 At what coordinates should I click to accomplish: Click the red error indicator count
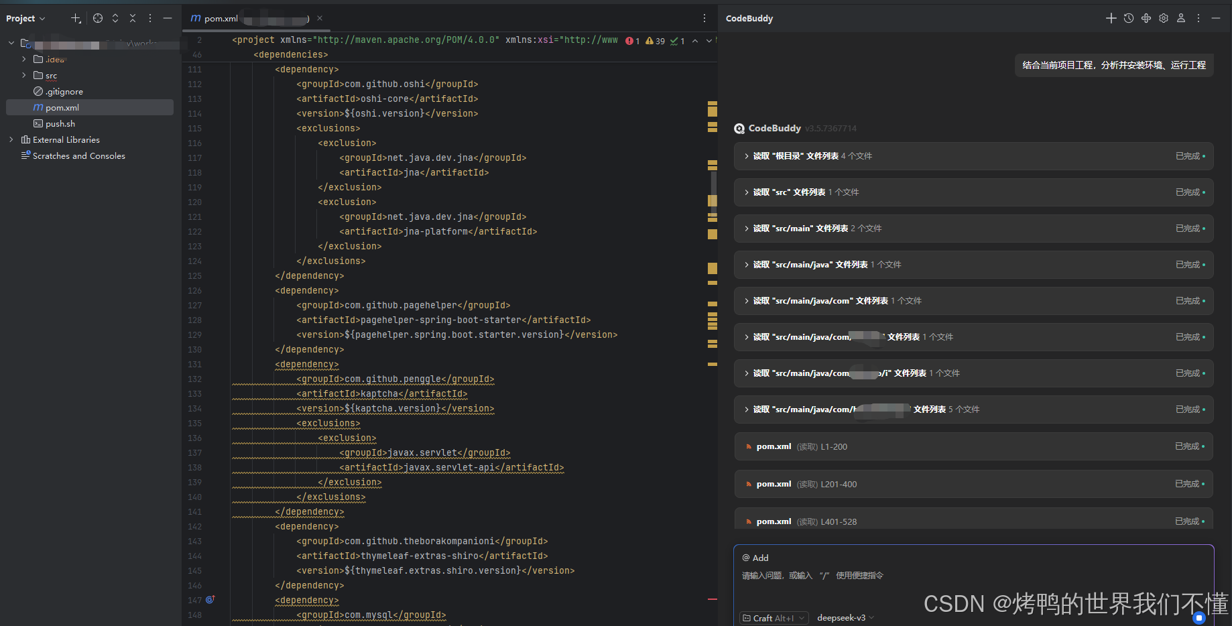pos(633,41)
